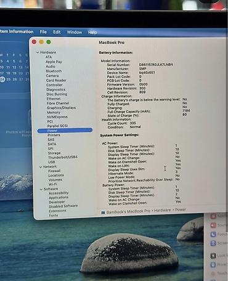Screen dimensions: 228x281
Task: Select Applications under Software
Action: point(59,198)
